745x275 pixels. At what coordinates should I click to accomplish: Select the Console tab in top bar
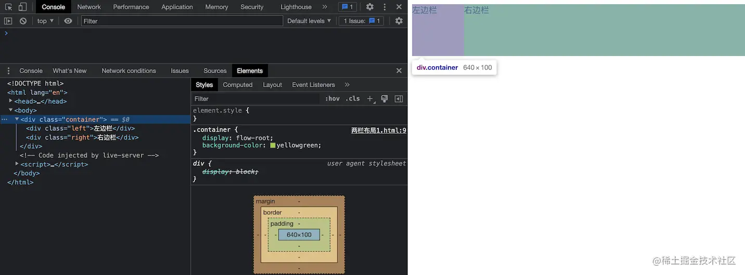coord(54,7)
